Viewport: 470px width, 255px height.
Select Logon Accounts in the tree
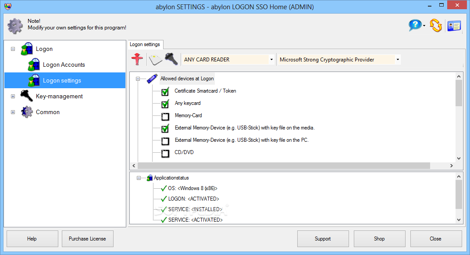(64, 65)
